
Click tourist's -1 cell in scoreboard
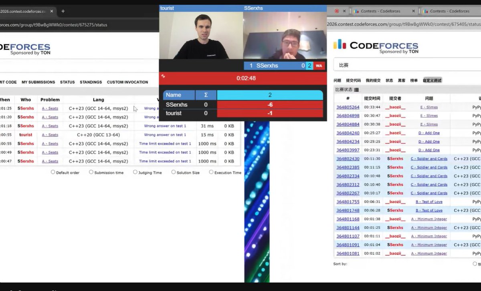click(x=270, y=113)
